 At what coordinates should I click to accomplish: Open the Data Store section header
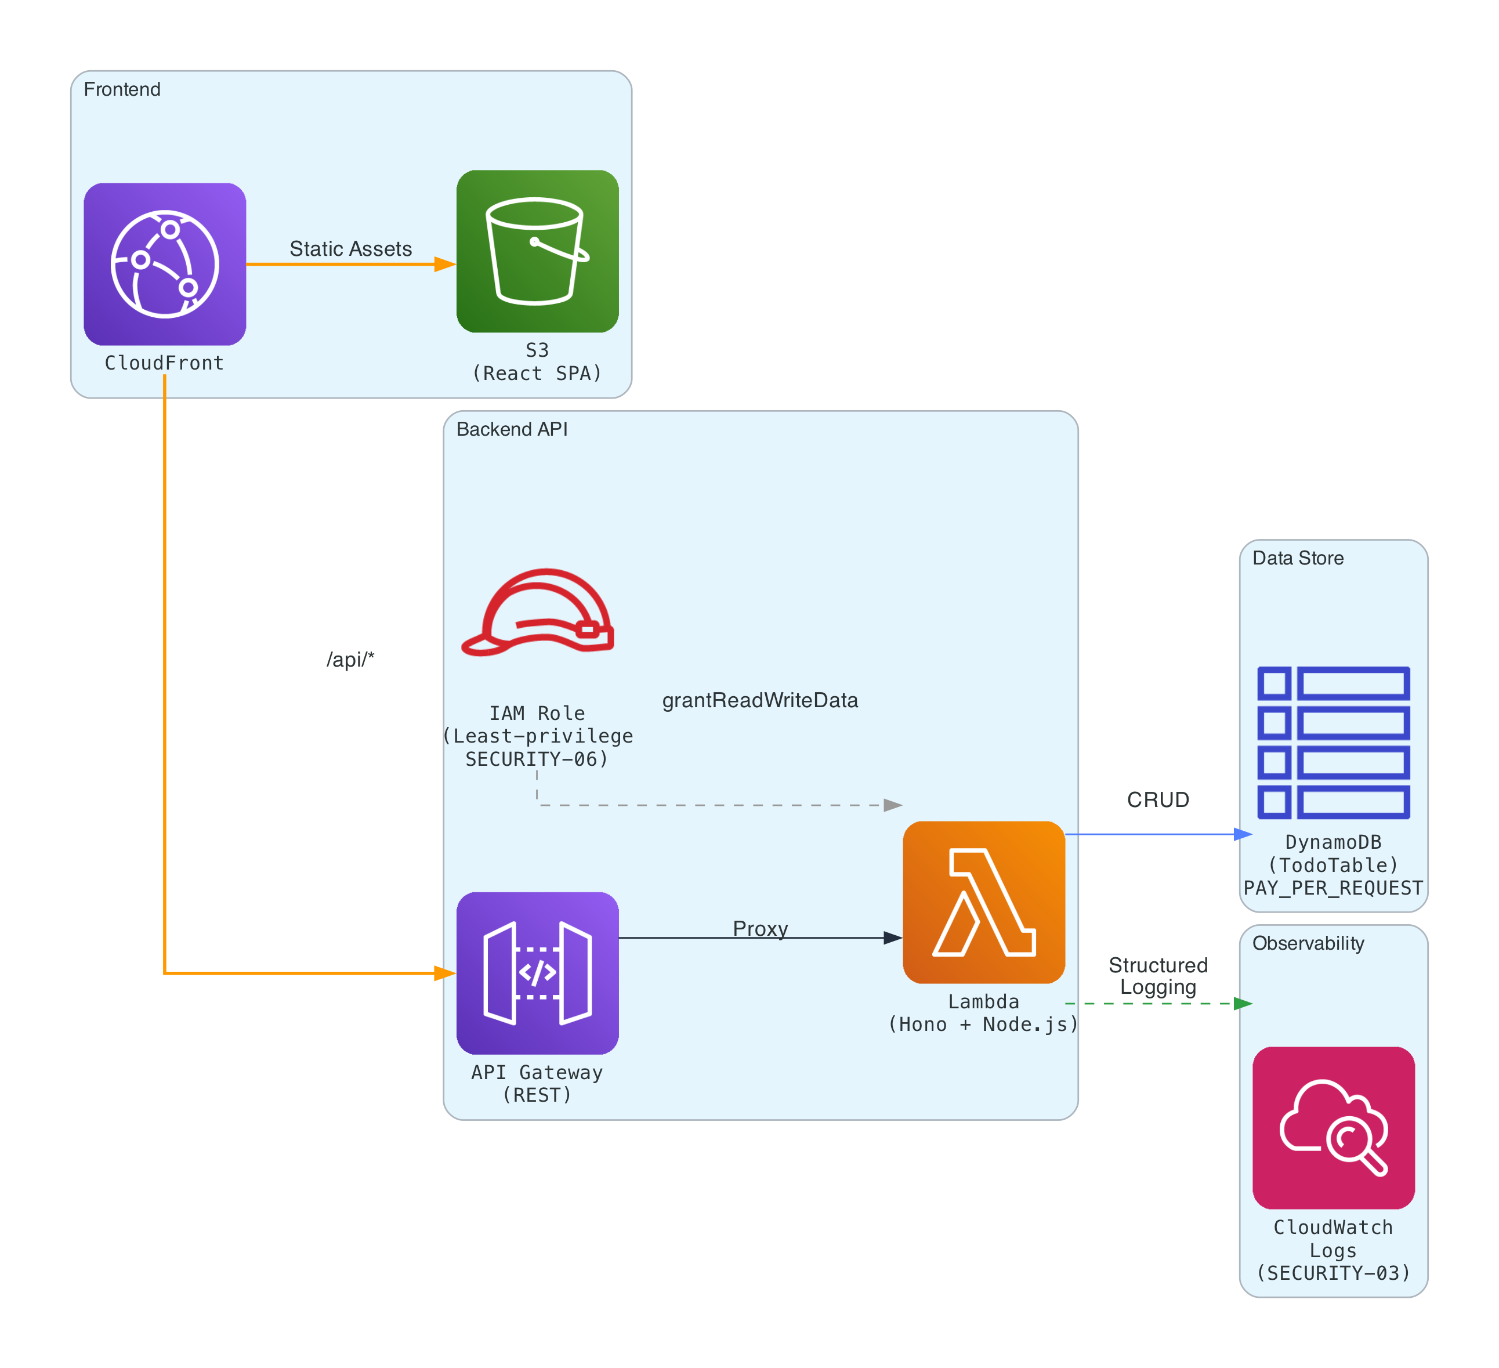(1299, 558)
